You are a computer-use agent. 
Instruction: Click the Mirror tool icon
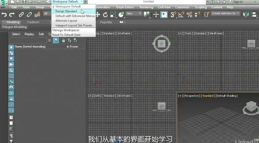point(246,15)
